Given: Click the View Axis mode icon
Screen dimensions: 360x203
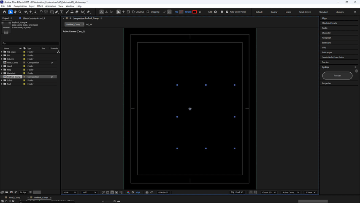Looking at the screenshot, I should [x=111, y=12].
